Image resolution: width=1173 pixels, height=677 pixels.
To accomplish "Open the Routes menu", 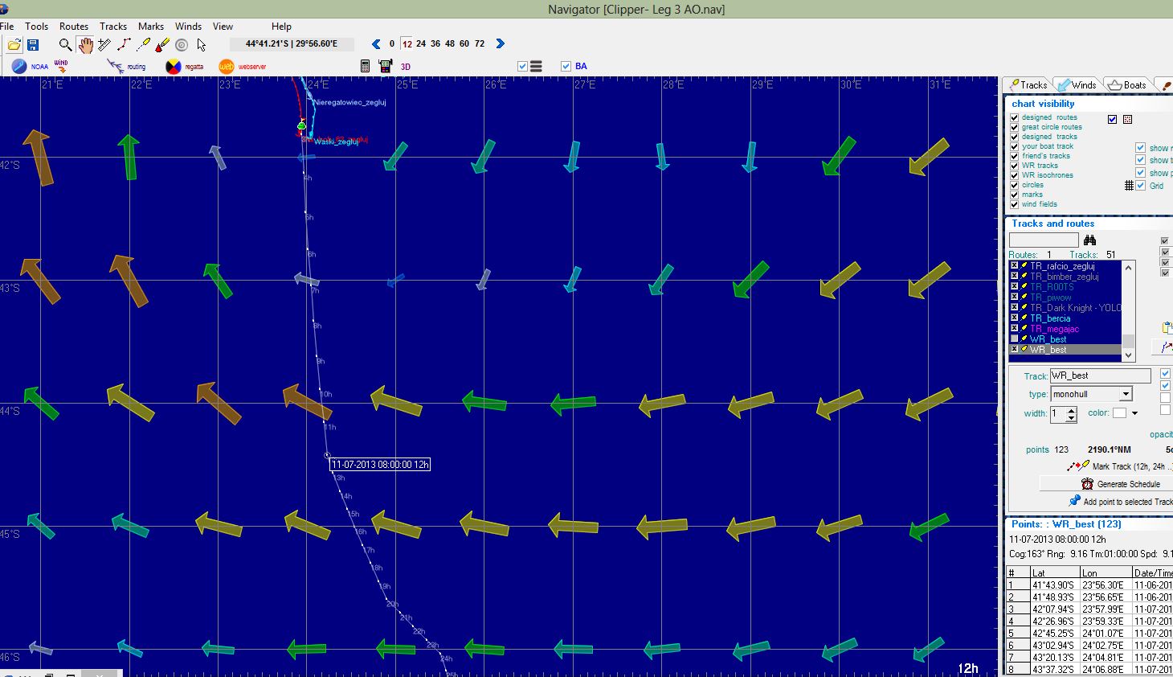I will point(74,27).
